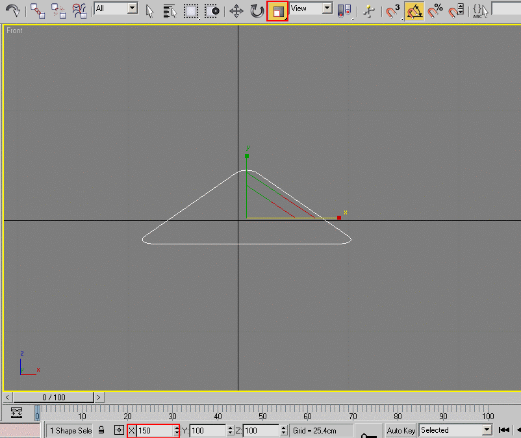Select the Select and Link tool

coord(38,11)
